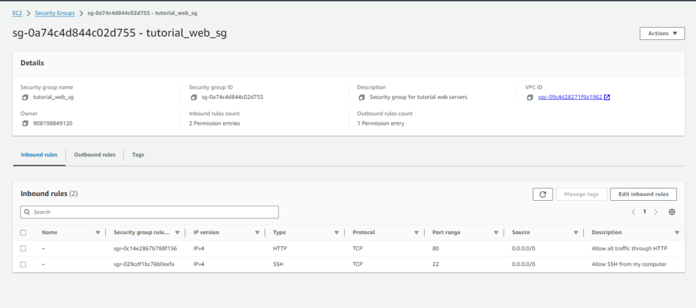Refresh the inbound rules list
The image size is (696, 308).
tap(542, 194)
